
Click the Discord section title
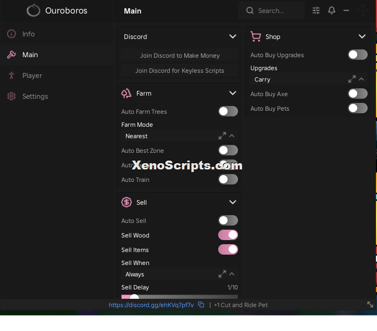(x=135, y=37)
